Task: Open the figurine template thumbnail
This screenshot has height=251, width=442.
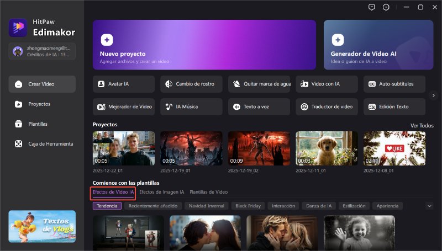Action: (128, 233)
